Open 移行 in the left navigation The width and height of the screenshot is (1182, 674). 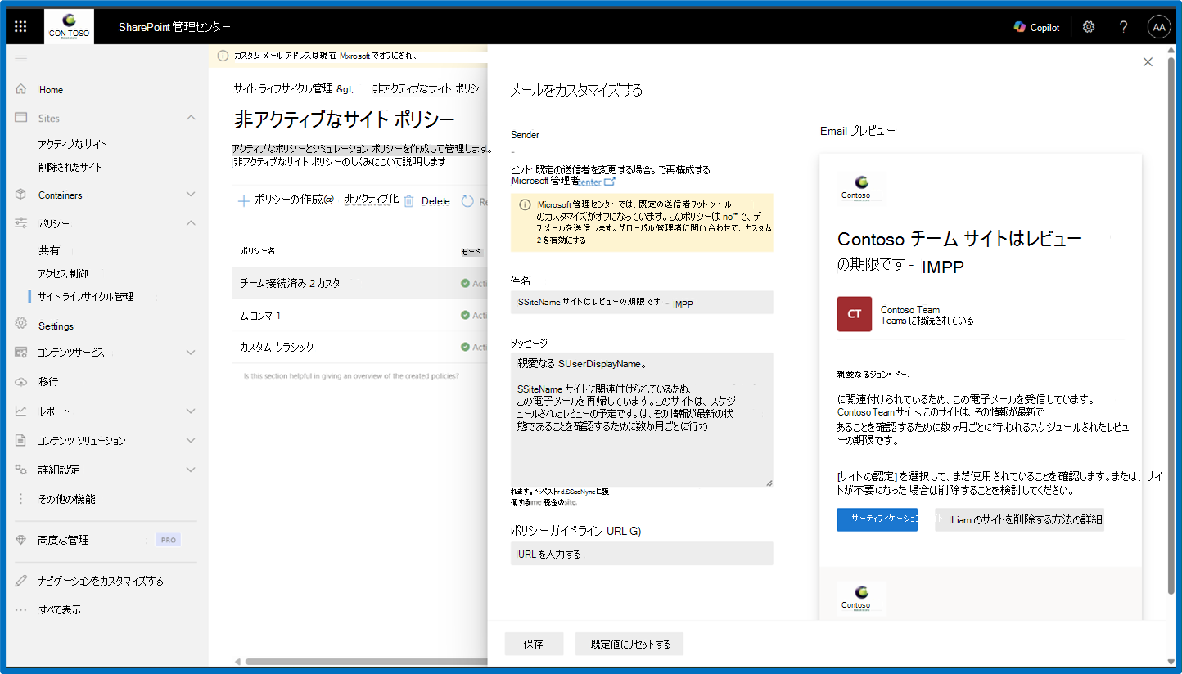point(48,382)
